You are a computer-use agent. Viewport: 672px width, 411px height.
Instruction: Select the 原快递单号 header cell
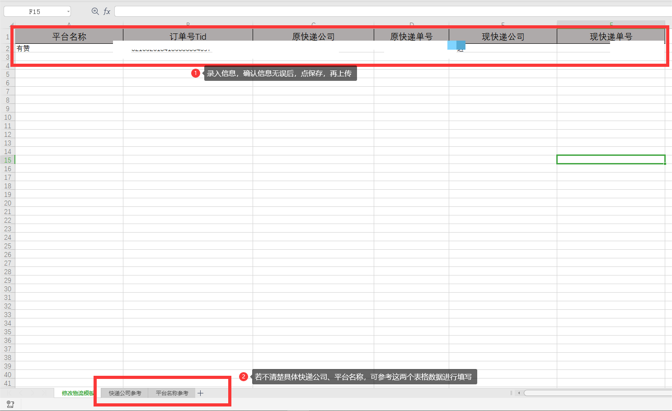[411, 37]
